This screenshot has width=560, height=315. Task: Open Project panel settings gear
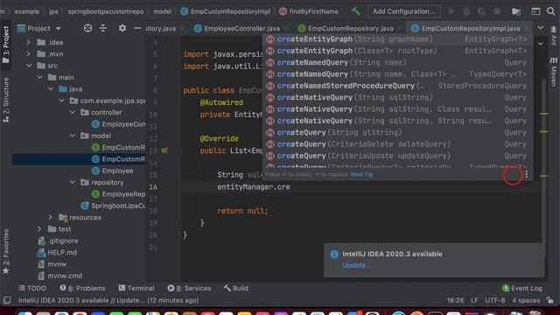[122, 28]
